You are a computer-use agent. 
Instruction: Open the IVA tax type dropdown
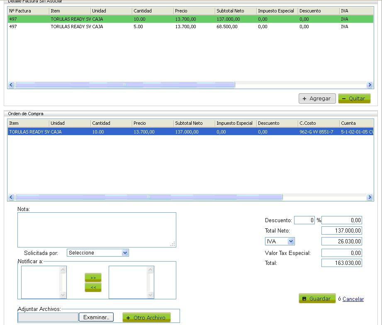click(280, 241)
